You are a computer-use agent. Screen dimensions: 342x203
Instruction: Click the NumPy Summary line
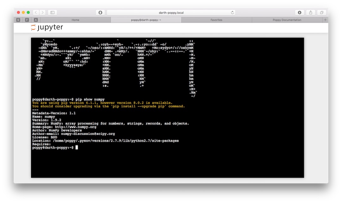[x=111, y=124]
